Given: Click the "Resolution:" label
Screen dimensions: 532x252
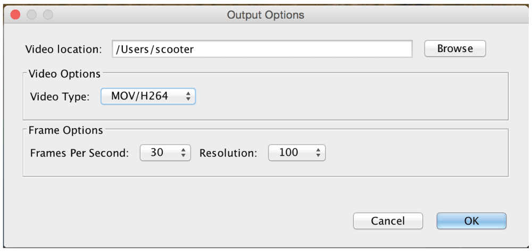Looking at the screenshot, I should (228, 153).
